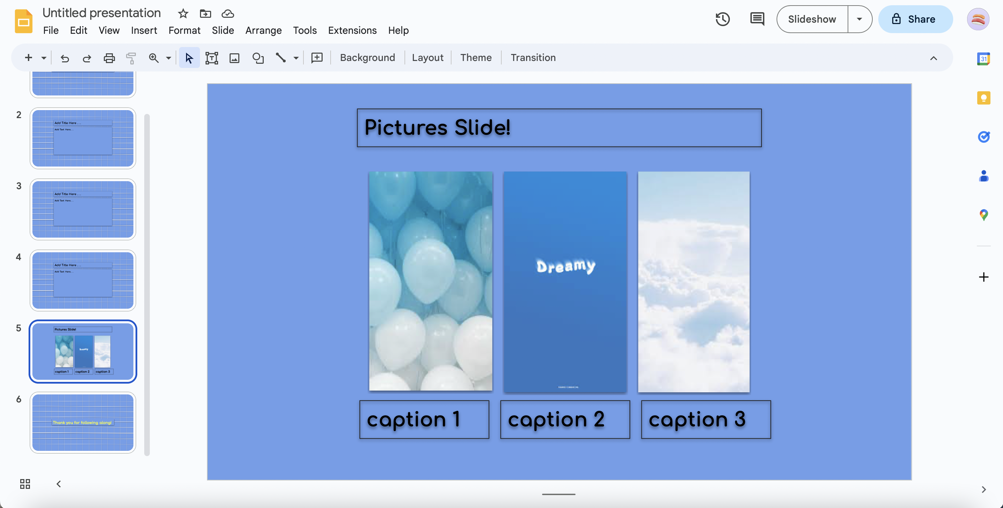Open Background settings
Image resolution: width=1003 pixels, height=508 pixels.
367,57
